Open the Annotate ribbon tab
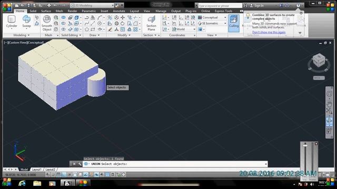This screenshot has height=189, width=337. (x=119, y=11)
